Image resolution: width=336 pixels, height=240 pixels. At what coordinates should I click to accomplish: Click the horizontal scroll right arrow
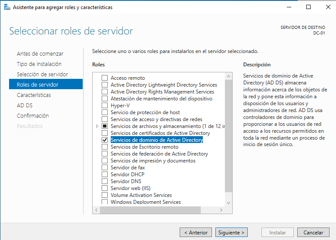point(221,210)
